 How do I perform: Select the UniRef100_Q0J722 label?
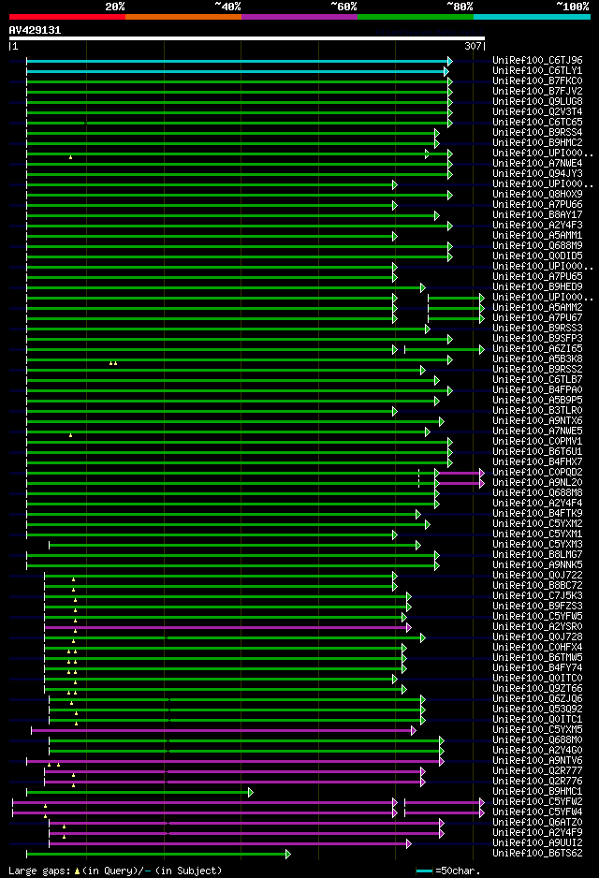537,575
